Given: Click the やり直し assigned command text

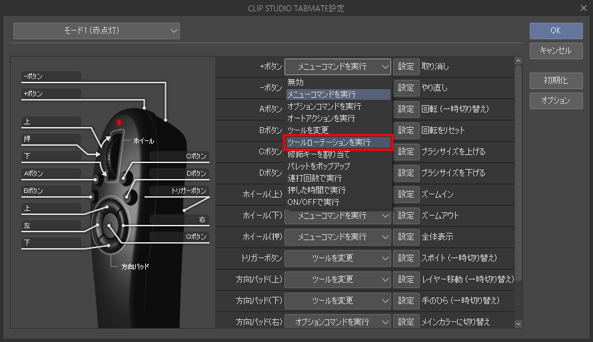Looking at the screenshot, I should [x=434, y=88].
